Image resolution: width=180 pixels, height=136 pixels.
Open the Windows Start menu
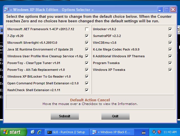tap(14, 132)
